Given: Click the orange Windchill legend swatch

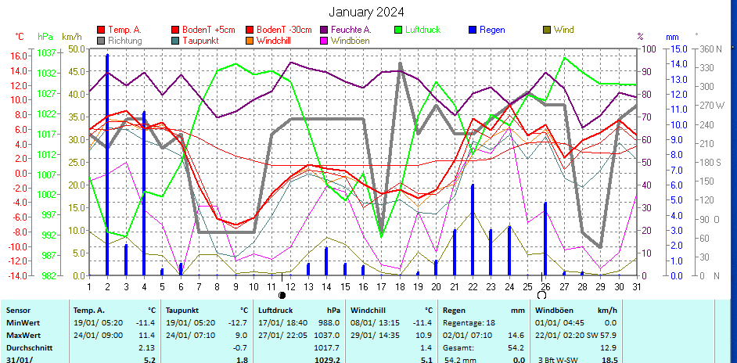Looking at the screenshot, I should point(249,41).
